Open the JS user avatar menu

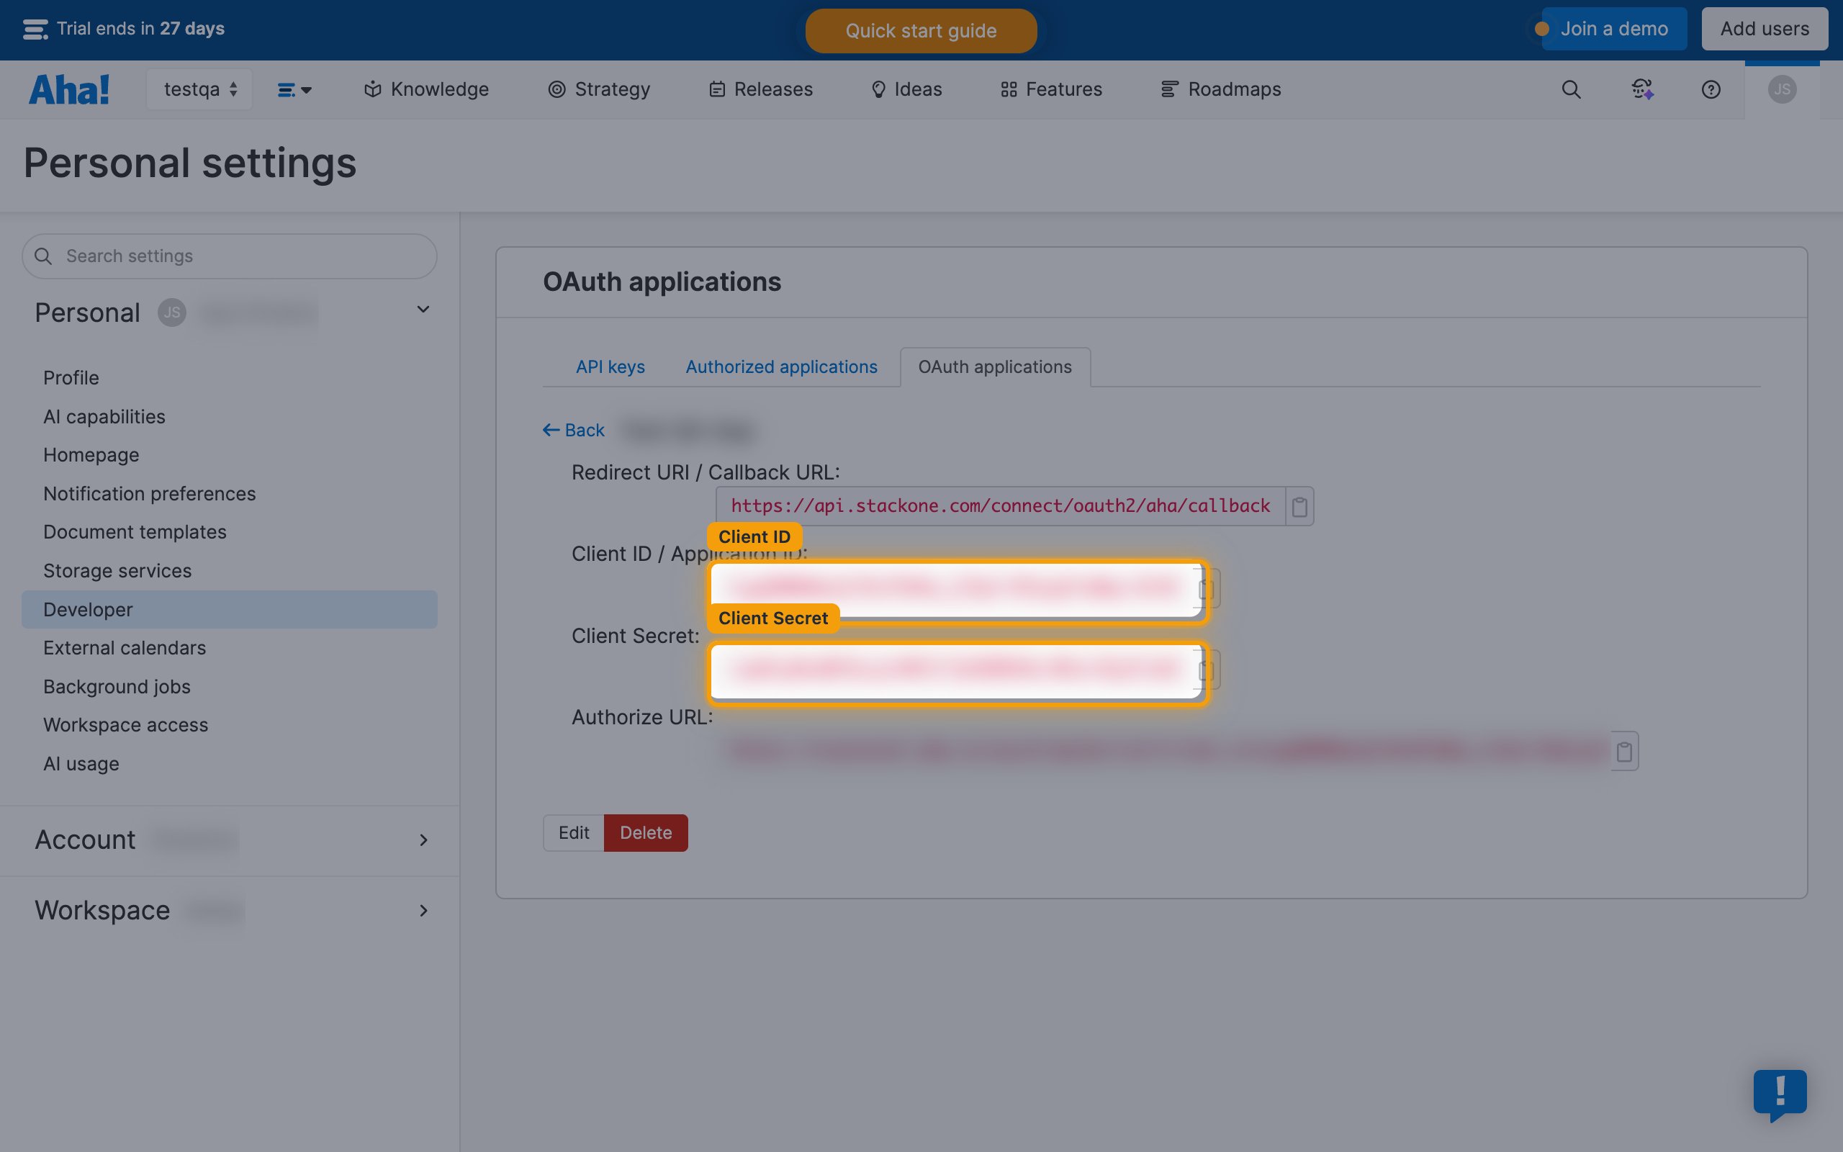1782,89
